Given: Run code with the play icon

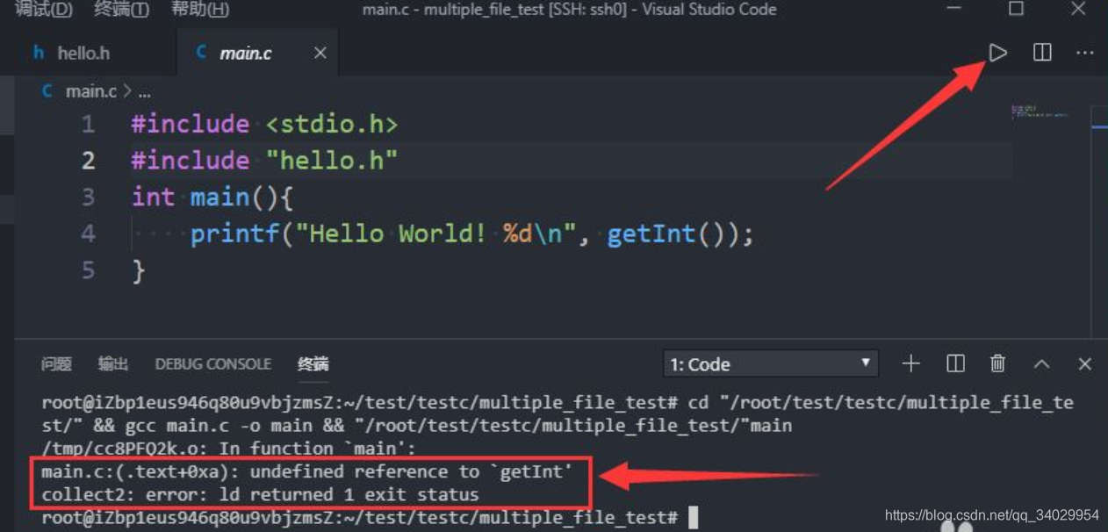Looking at the screenshot, I should tap(998, 53).
